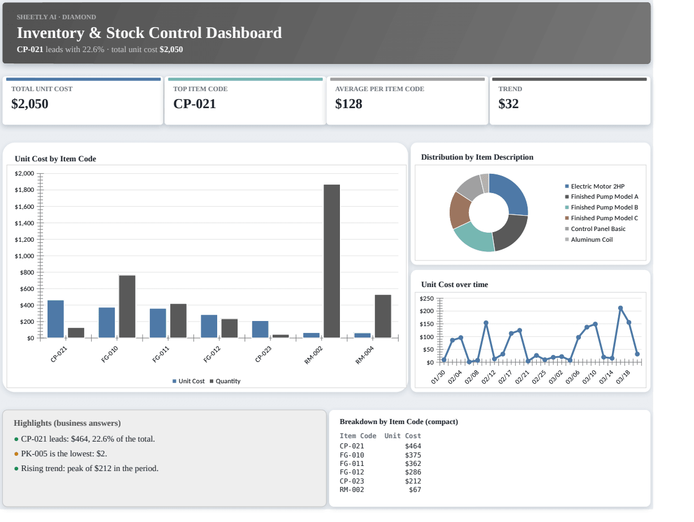
Task: Click the blue Unit Cost bar for CP-021
Action: 55,319
